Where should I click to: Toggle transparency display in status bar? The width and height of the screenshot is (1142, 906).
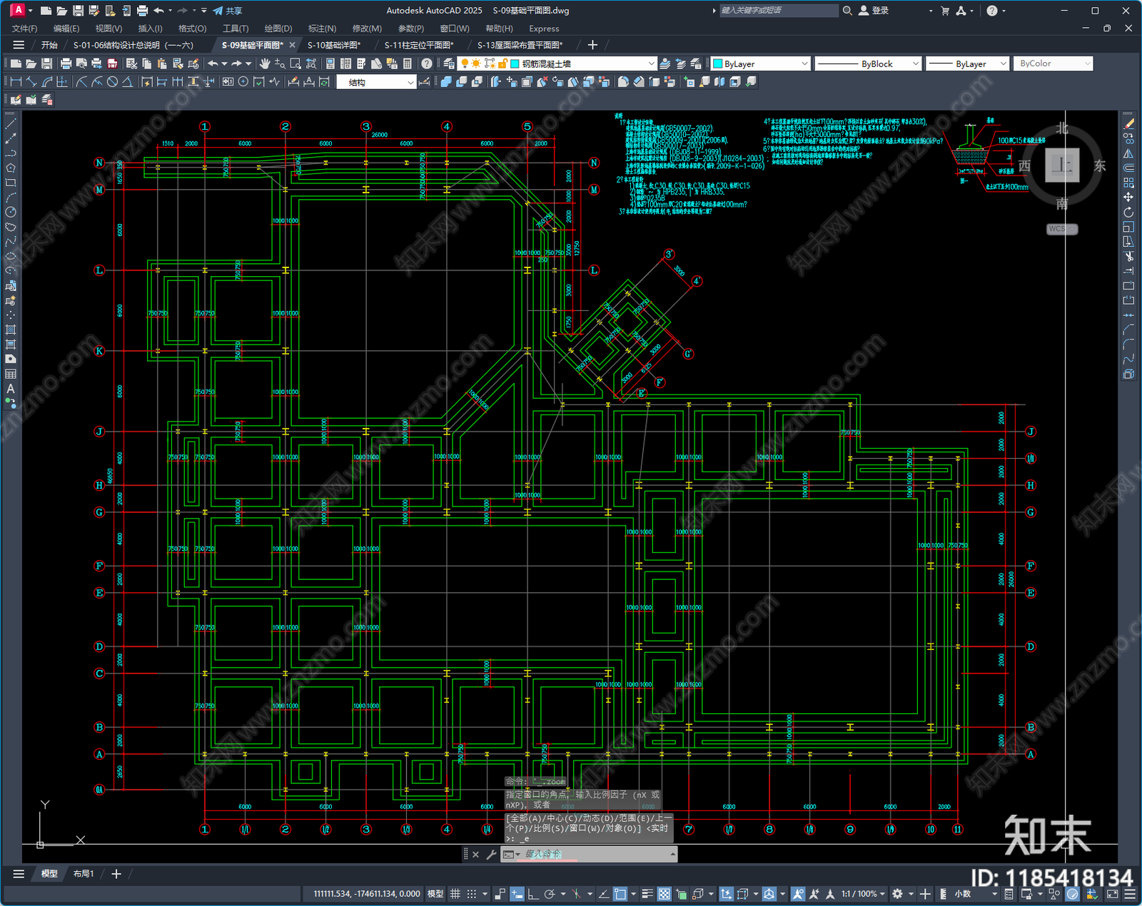pos(665,894)
